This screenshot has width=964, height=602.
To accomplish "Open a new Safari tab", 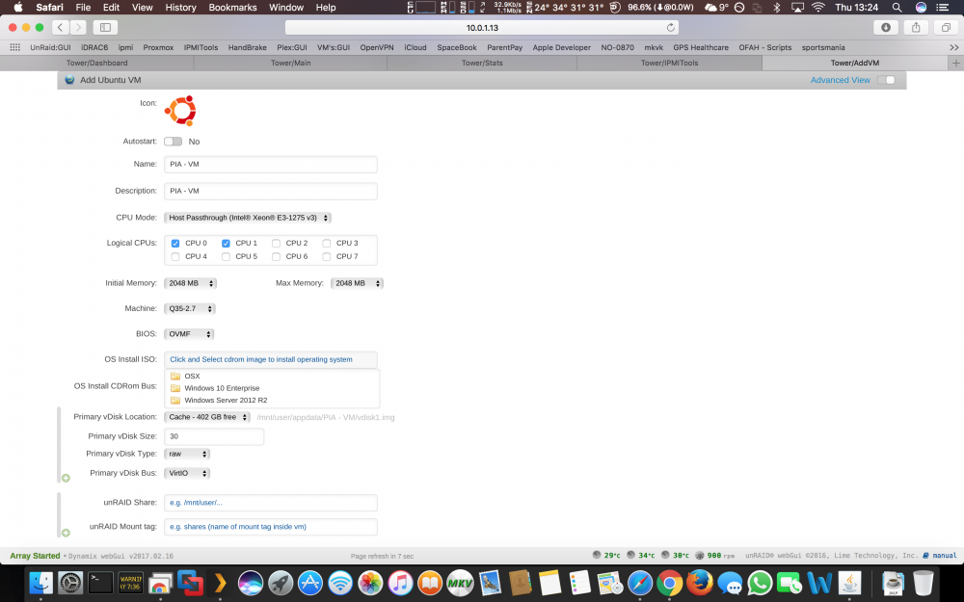I will (956, 63).
